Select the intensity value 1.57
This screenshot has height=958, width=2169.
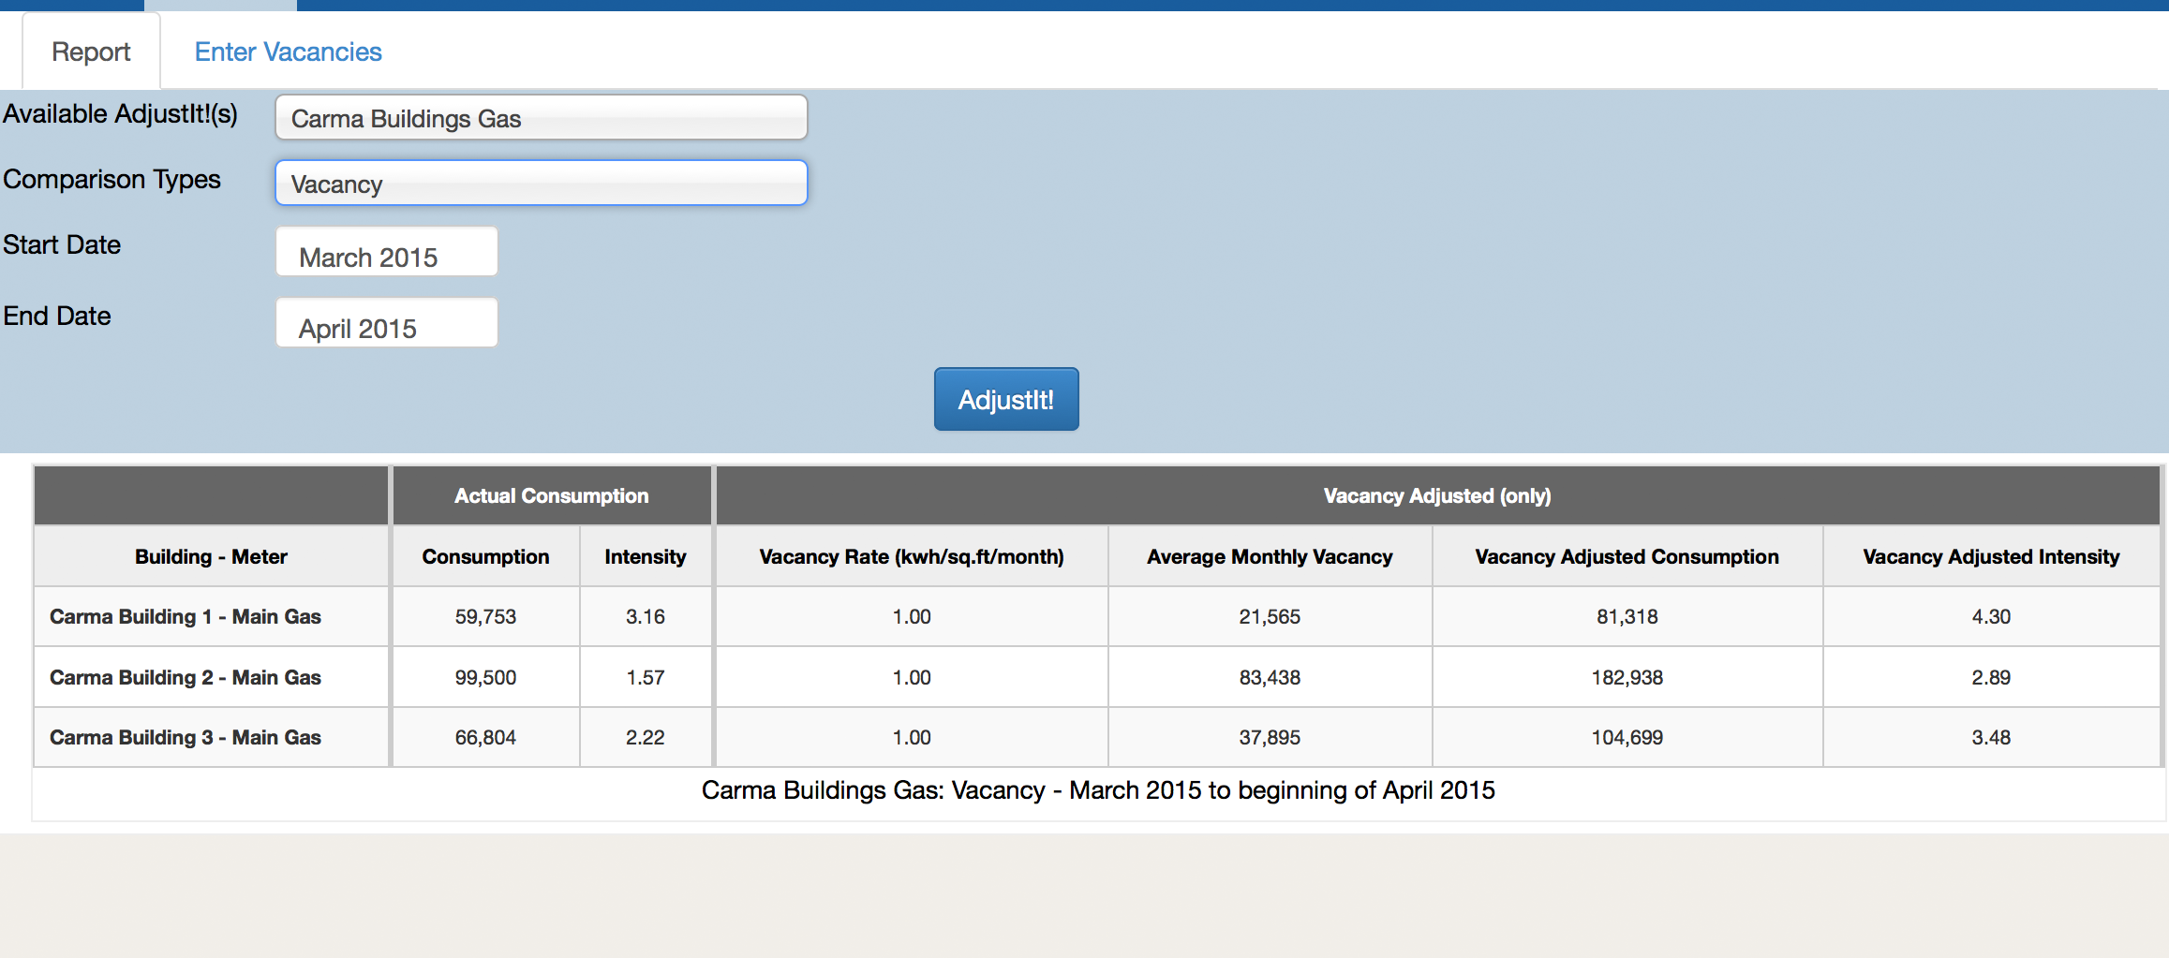(646, 677)
